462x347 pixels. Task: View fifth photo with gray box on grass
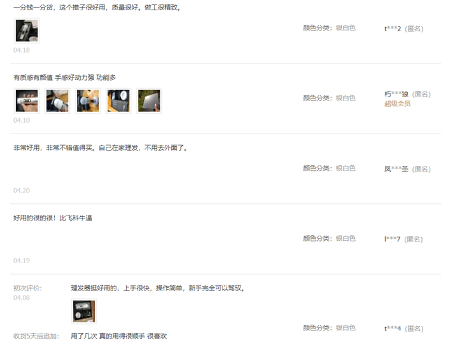click(149, 100)
